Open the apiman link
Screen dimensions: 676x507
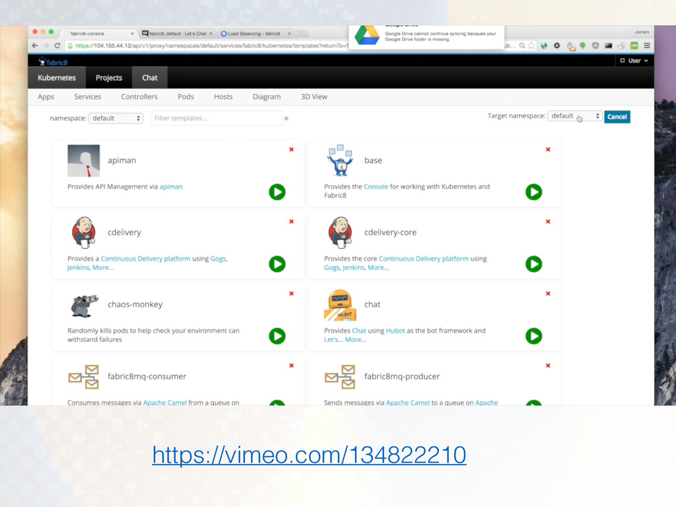tap(171, 187)
